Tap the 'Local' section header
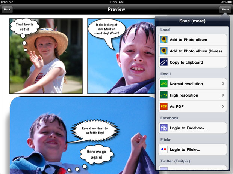 click(165, 30)
